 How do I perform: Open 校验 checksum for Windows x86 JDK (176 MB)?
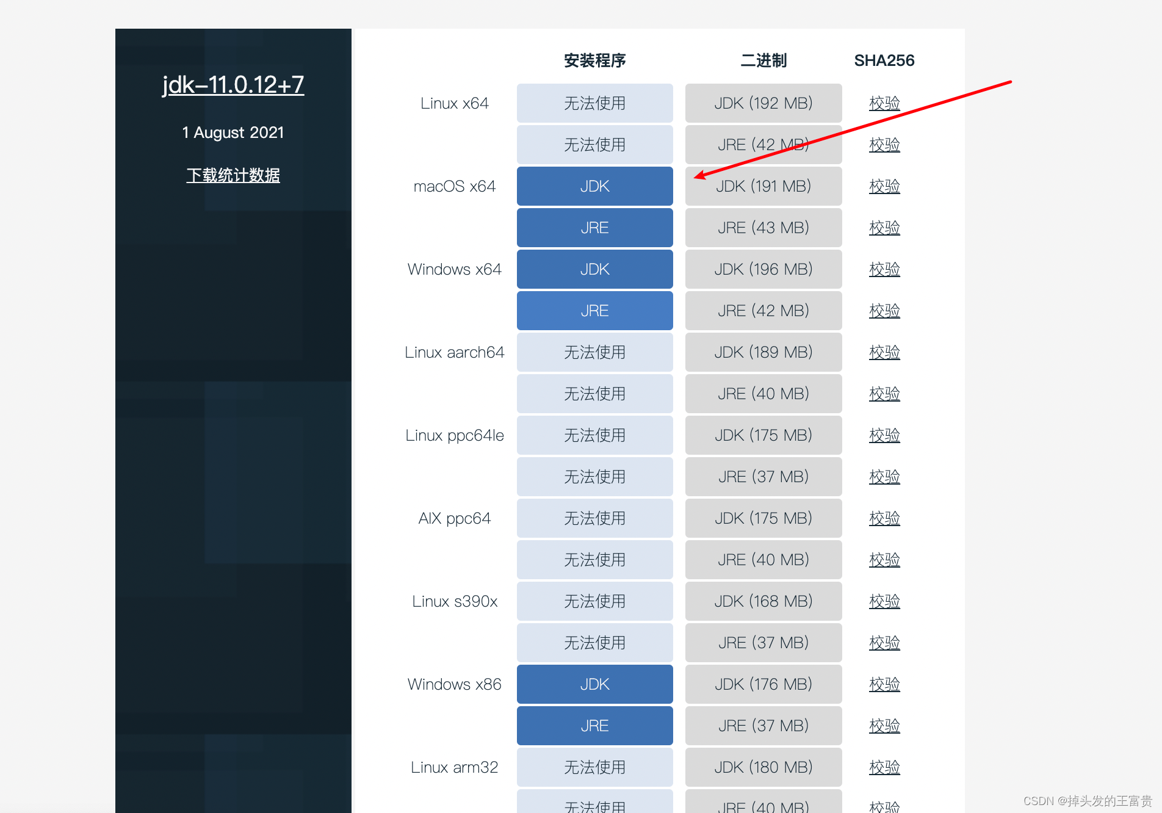click(x=884, y=684)
